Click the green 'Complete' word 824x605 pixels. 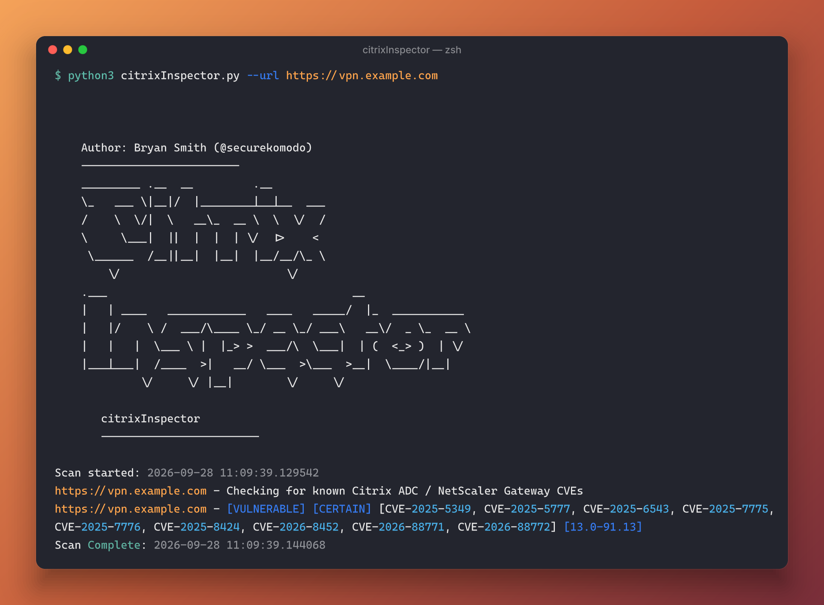(114, 545)
